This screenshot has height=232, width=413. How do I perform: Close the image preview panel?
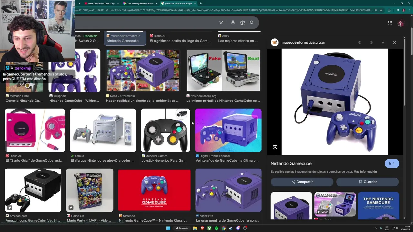(x=395, y=42)
